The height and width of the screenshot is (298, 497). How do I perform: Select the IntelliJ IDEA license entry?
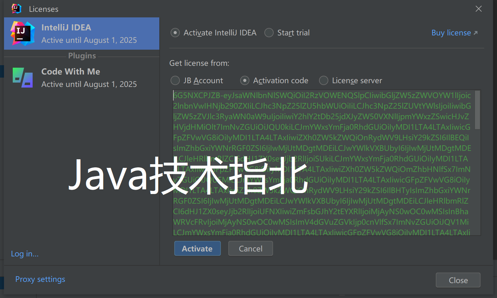pos(82,34)
